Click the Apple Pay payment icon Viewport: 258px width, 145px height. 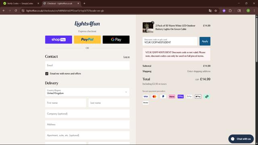click(x=198, y=97)
